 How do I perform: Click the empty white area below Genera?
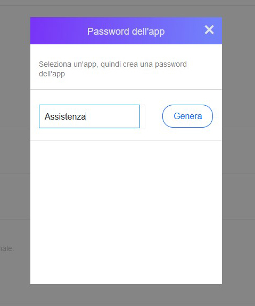coord(126,211)
